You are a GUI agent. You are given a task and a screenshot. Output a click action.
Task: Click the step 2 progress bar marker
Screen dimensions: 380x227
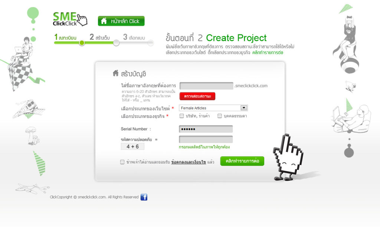(x=116, y=43)
